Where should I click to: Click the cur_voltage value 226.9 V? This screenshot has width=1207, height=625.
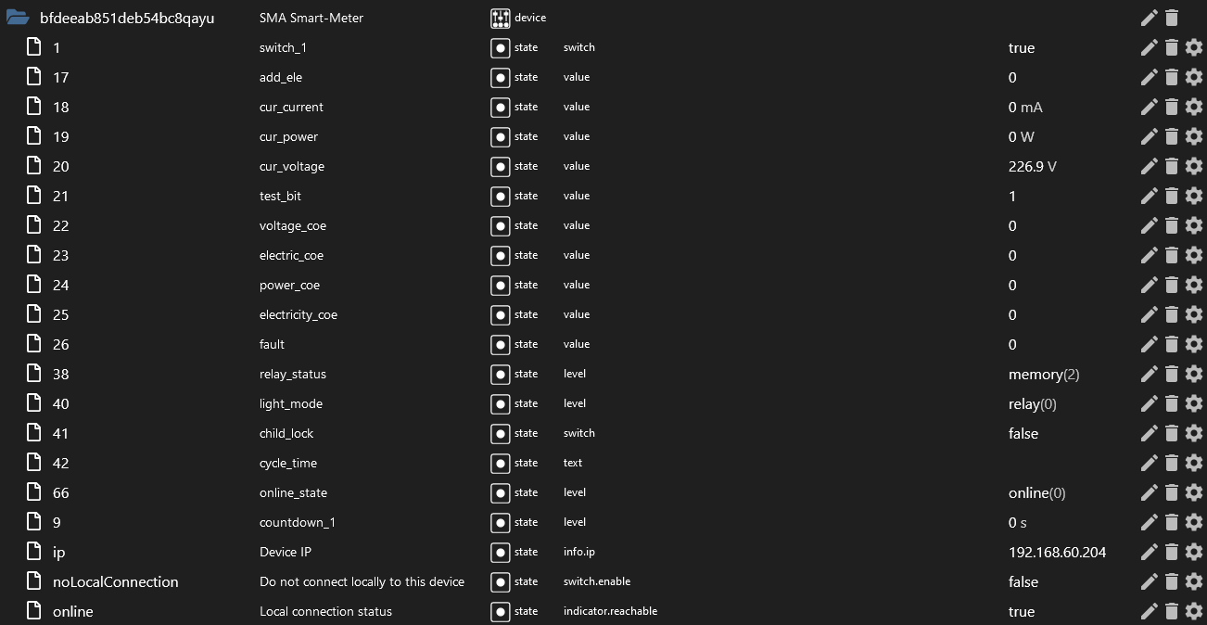coord(1032,166)
